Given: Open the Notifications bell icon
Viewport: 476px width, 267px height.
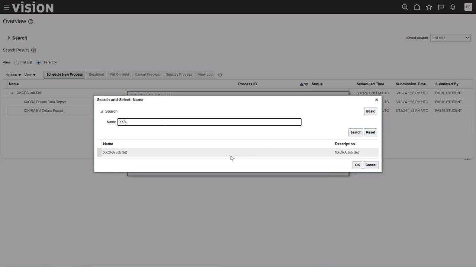Looking at the screenshot, I should (453, 7).
